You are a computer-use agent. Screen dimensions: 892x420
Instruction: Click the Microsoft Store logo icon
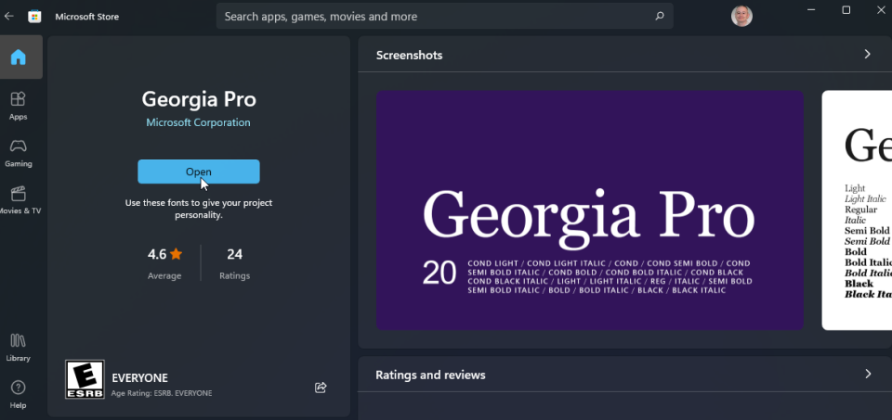pos(34,17)
